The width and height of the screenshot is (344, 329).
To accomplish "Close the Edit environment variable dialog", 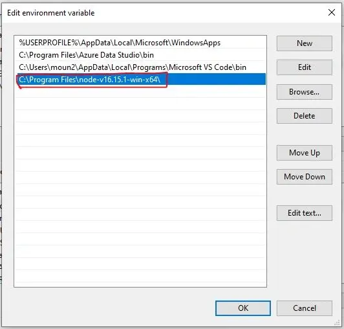I will pos(332,12).
